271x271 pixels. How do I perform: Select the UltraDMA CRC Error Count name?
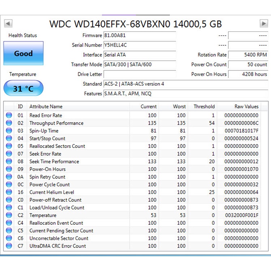coord(57,246)
